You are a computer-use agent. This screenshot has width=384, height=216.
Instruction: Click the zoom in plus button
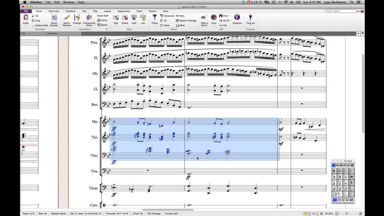(361, 214)
